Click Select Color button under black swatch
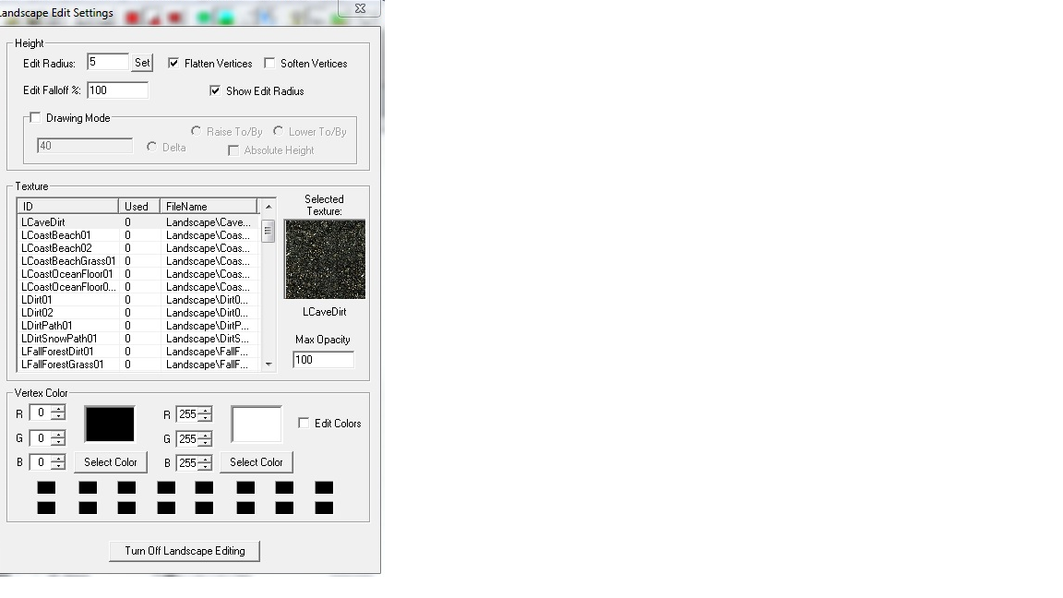Screen dimensions: 1063x598 click(111, 461)
